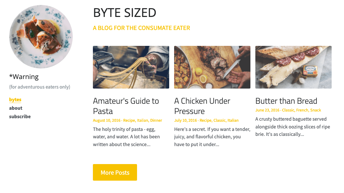Viewport: 344px width, 193px height.
Task: Click the *Warning sidebar heading
Action: point(24,77)
